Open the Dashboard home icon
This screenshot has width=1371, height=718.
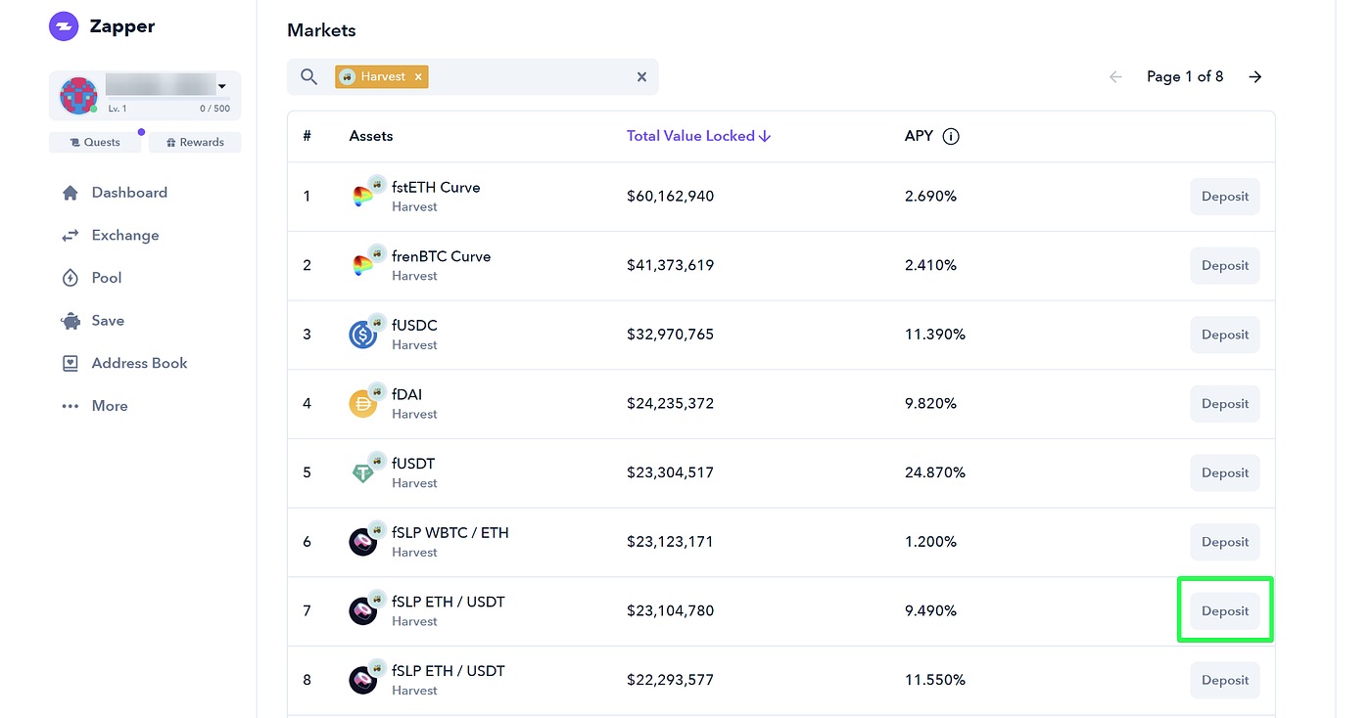pos(71,193)
